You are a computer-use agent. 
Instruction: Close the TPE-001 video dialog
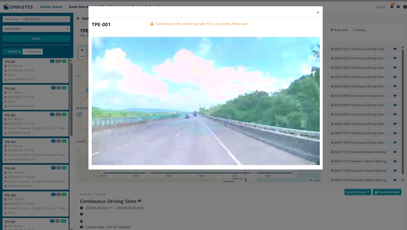pos(318,13)
